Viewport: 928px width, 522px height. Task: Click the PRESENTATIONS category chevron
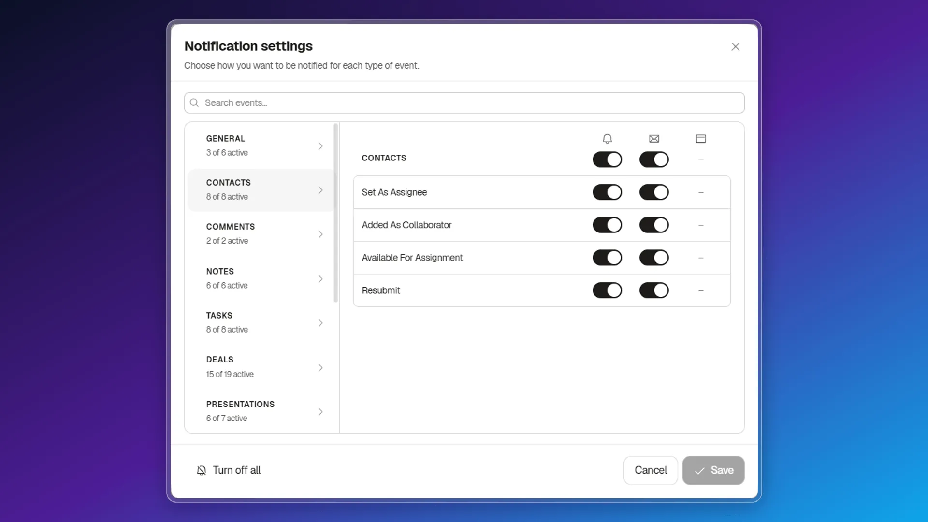(x=320, y=412)
